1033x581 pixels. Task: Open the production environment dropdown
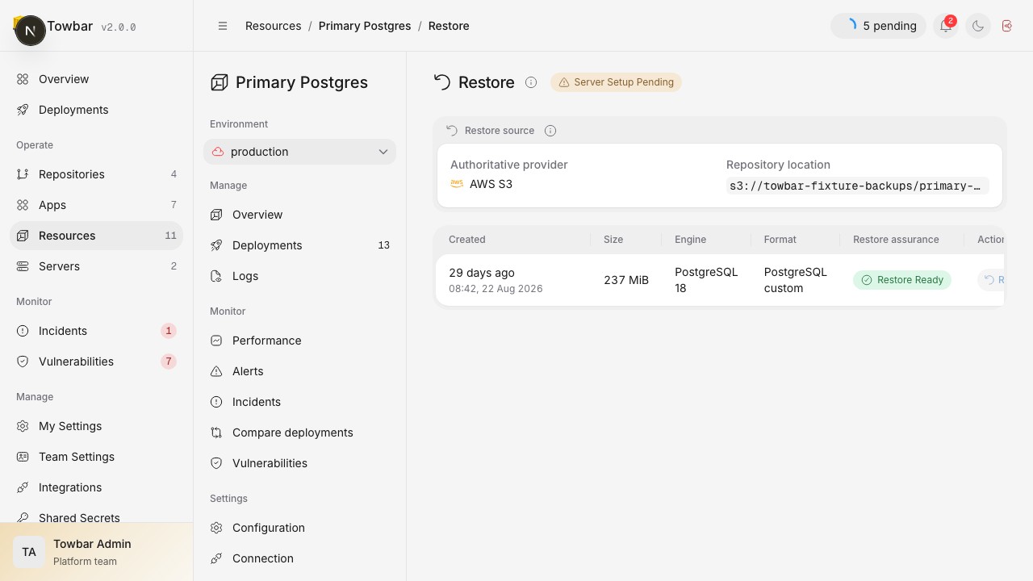299,152
